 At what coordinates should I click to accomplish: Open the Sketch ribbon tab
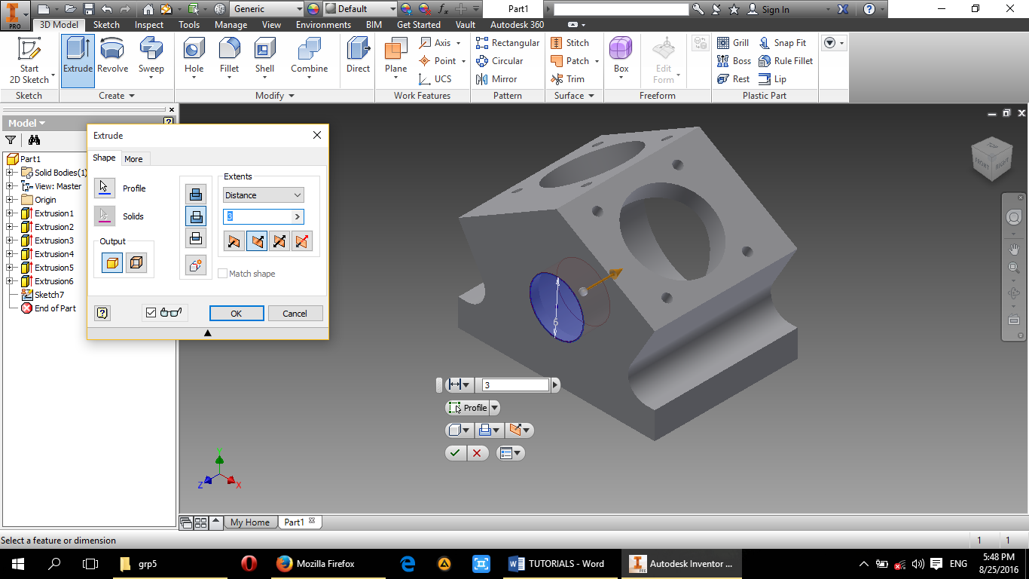click(x=106, y=25)
